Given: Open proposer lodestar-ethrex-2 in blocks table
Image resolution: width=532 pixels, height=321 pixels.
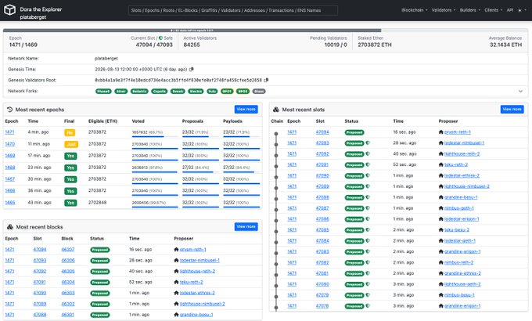Looking at the screenshot, I should (x=197, y=293).
